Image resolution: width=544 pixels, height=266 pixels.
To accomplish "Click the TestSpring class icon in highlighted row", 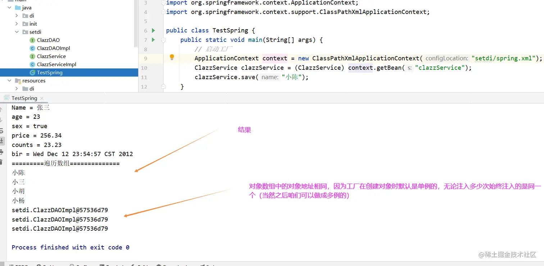I will [x=32, y=73].
